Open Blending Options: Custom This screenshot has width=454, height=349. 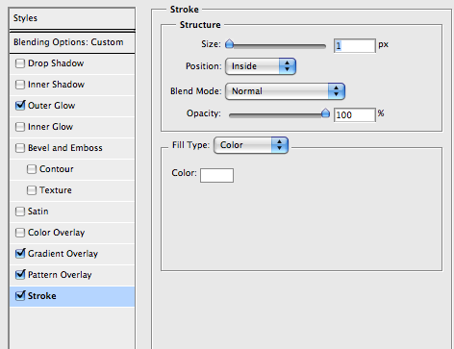[72, 42]
